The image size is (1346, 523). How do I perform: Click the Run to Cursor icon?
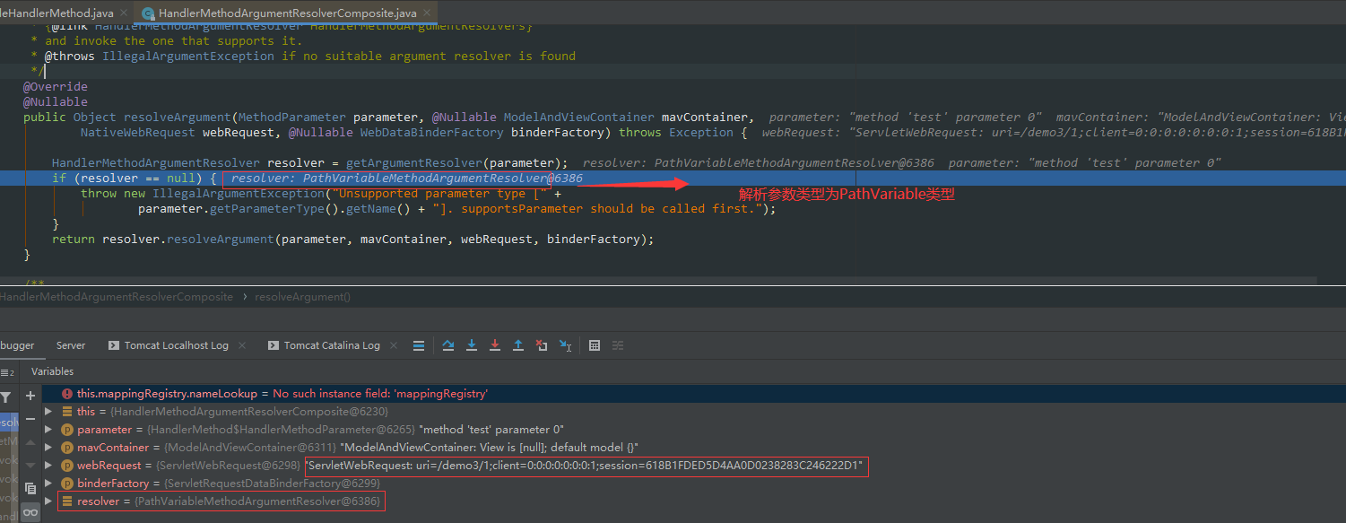click(x=565, y=345)
